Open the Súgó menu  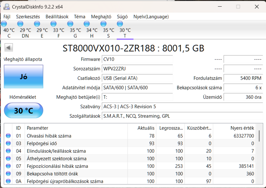(x=122, y=17)
